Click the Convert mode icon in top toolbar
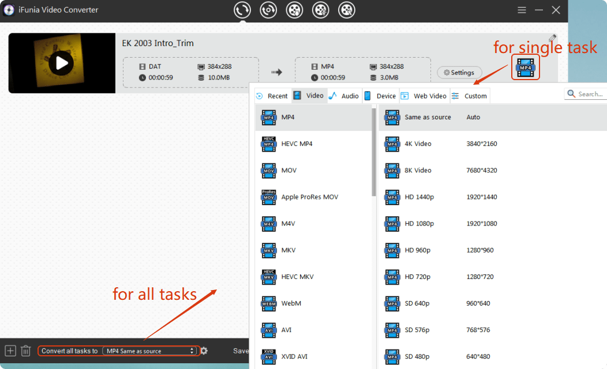607x369 pixels. click(242, 10)
